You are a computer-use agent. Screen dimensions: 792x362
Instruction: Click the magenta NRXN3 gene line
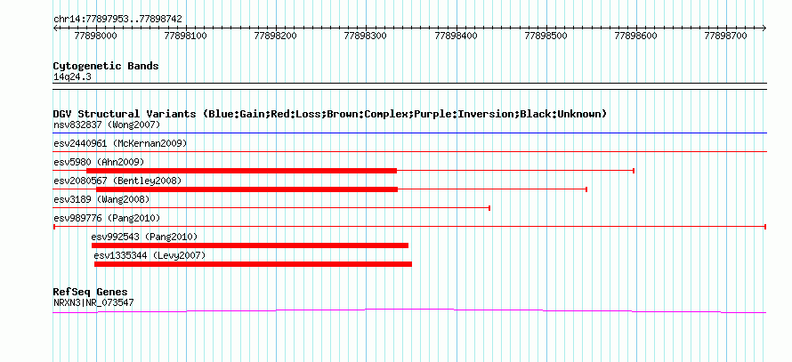coord(409,310)
